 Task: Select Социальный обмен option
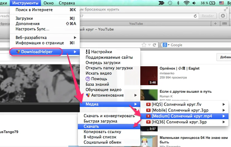coord(109,142)
